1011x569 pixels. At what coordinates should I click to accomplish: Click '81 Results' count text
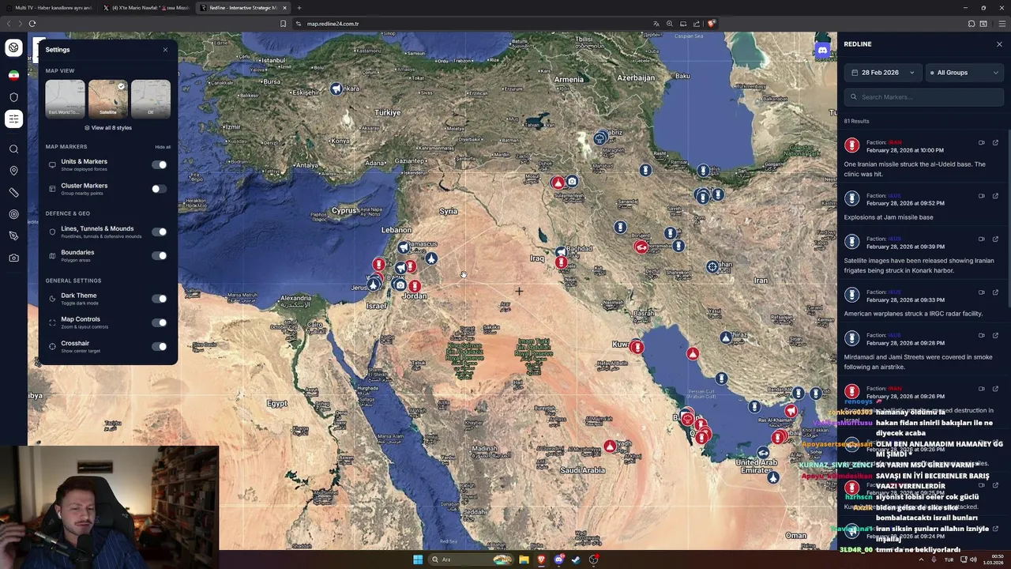(x=856, y=121)
